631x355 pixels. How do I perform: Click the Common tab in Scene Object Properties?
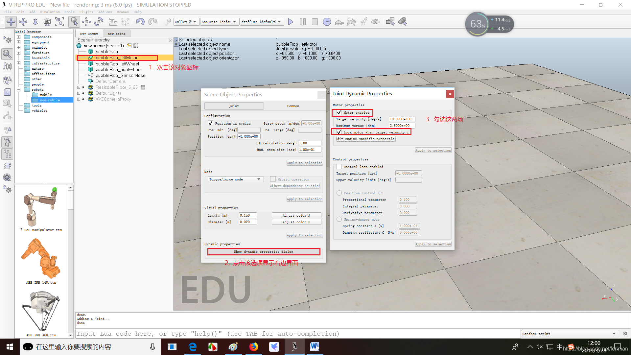pos(293,106)
